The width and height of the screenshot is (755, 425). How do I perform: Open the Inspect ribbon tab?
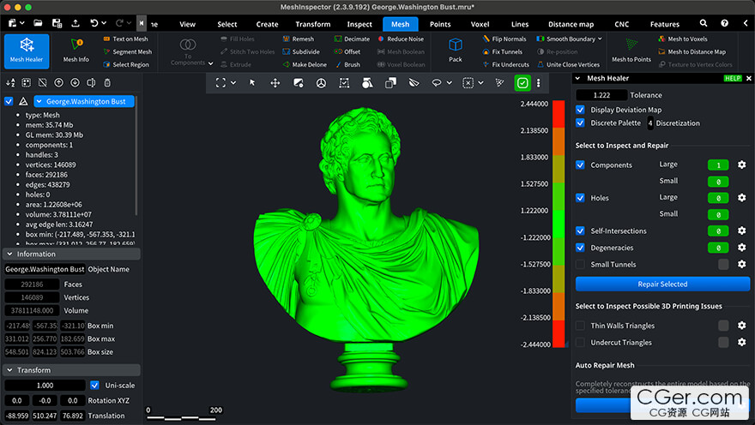coord(359,24)
